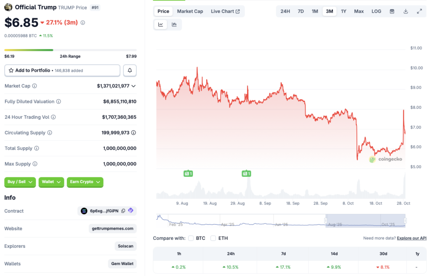The width and height of the screenshot is (431, 276).
Task: Open the date range calendar icon
Action: coord(391,11)
